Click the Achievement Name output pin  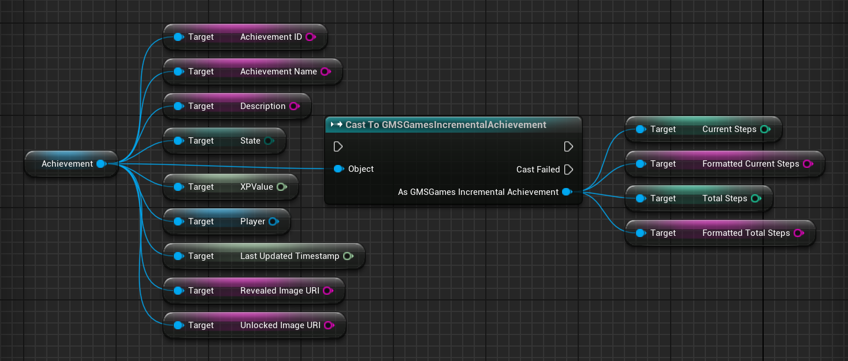click(325, 72)
